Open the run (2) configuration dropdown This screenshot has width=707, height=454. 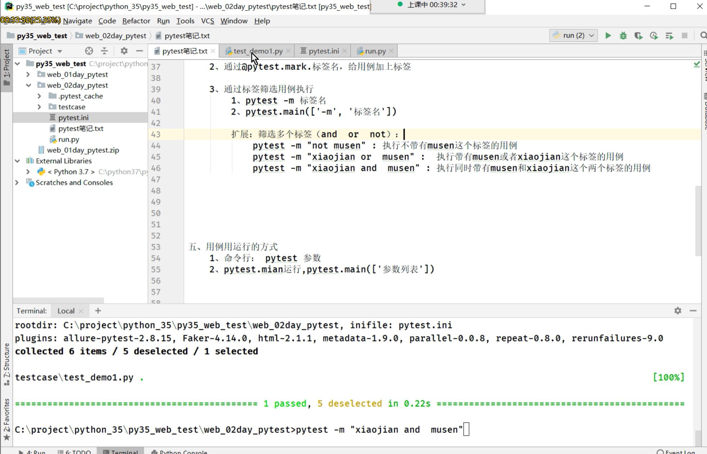coord(573,36)
